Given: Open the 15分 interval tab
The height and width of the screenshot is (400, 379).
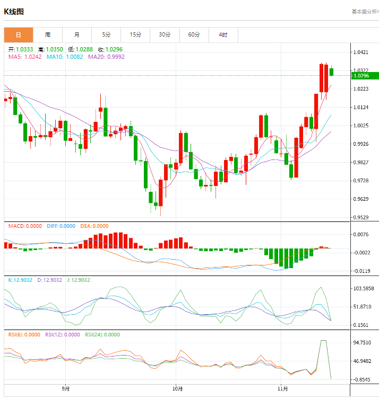Looking at the screenshot, I should 135,35.
